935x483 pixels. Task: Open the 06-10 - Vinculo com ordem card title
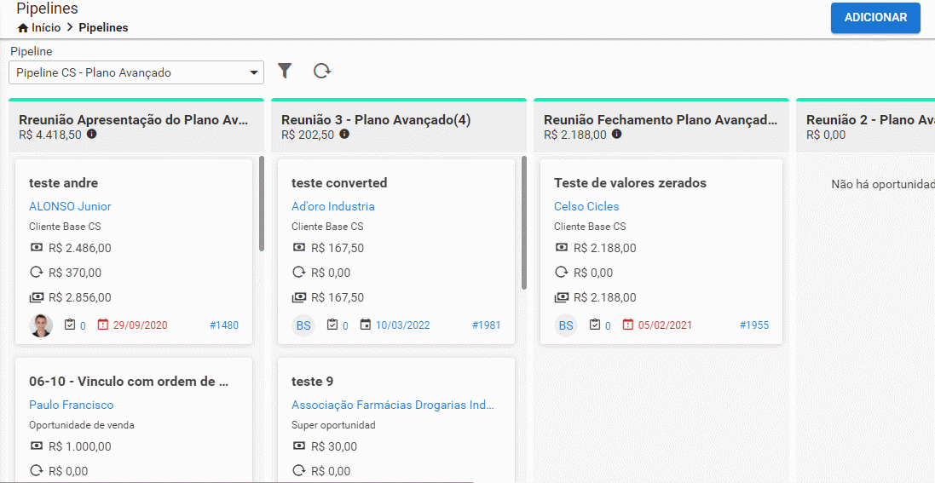130,382
